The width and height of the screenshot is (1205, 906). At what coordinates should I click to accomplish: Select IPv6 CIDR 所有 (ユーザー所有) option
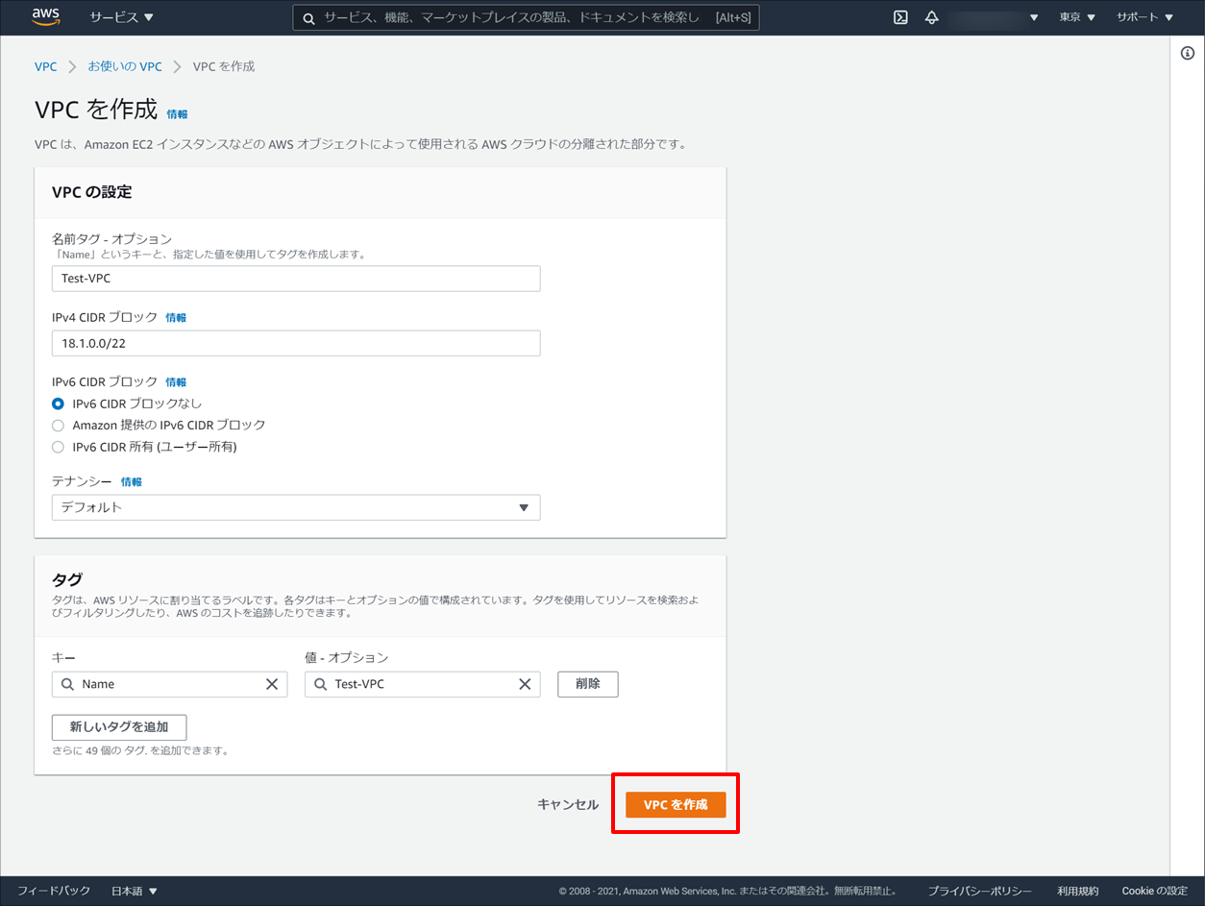[59, 447]
